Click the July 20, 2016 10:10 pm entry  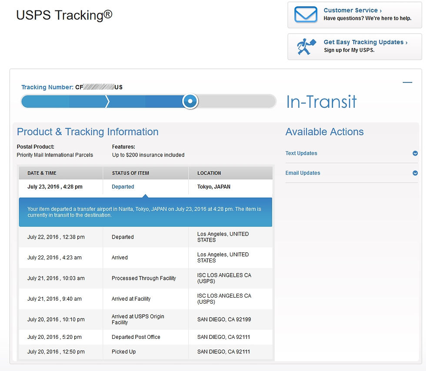coord(56,319)
